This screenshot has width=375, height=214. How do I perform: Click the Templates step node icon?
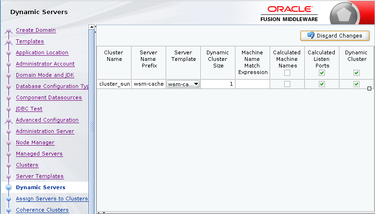pos(8,42)
